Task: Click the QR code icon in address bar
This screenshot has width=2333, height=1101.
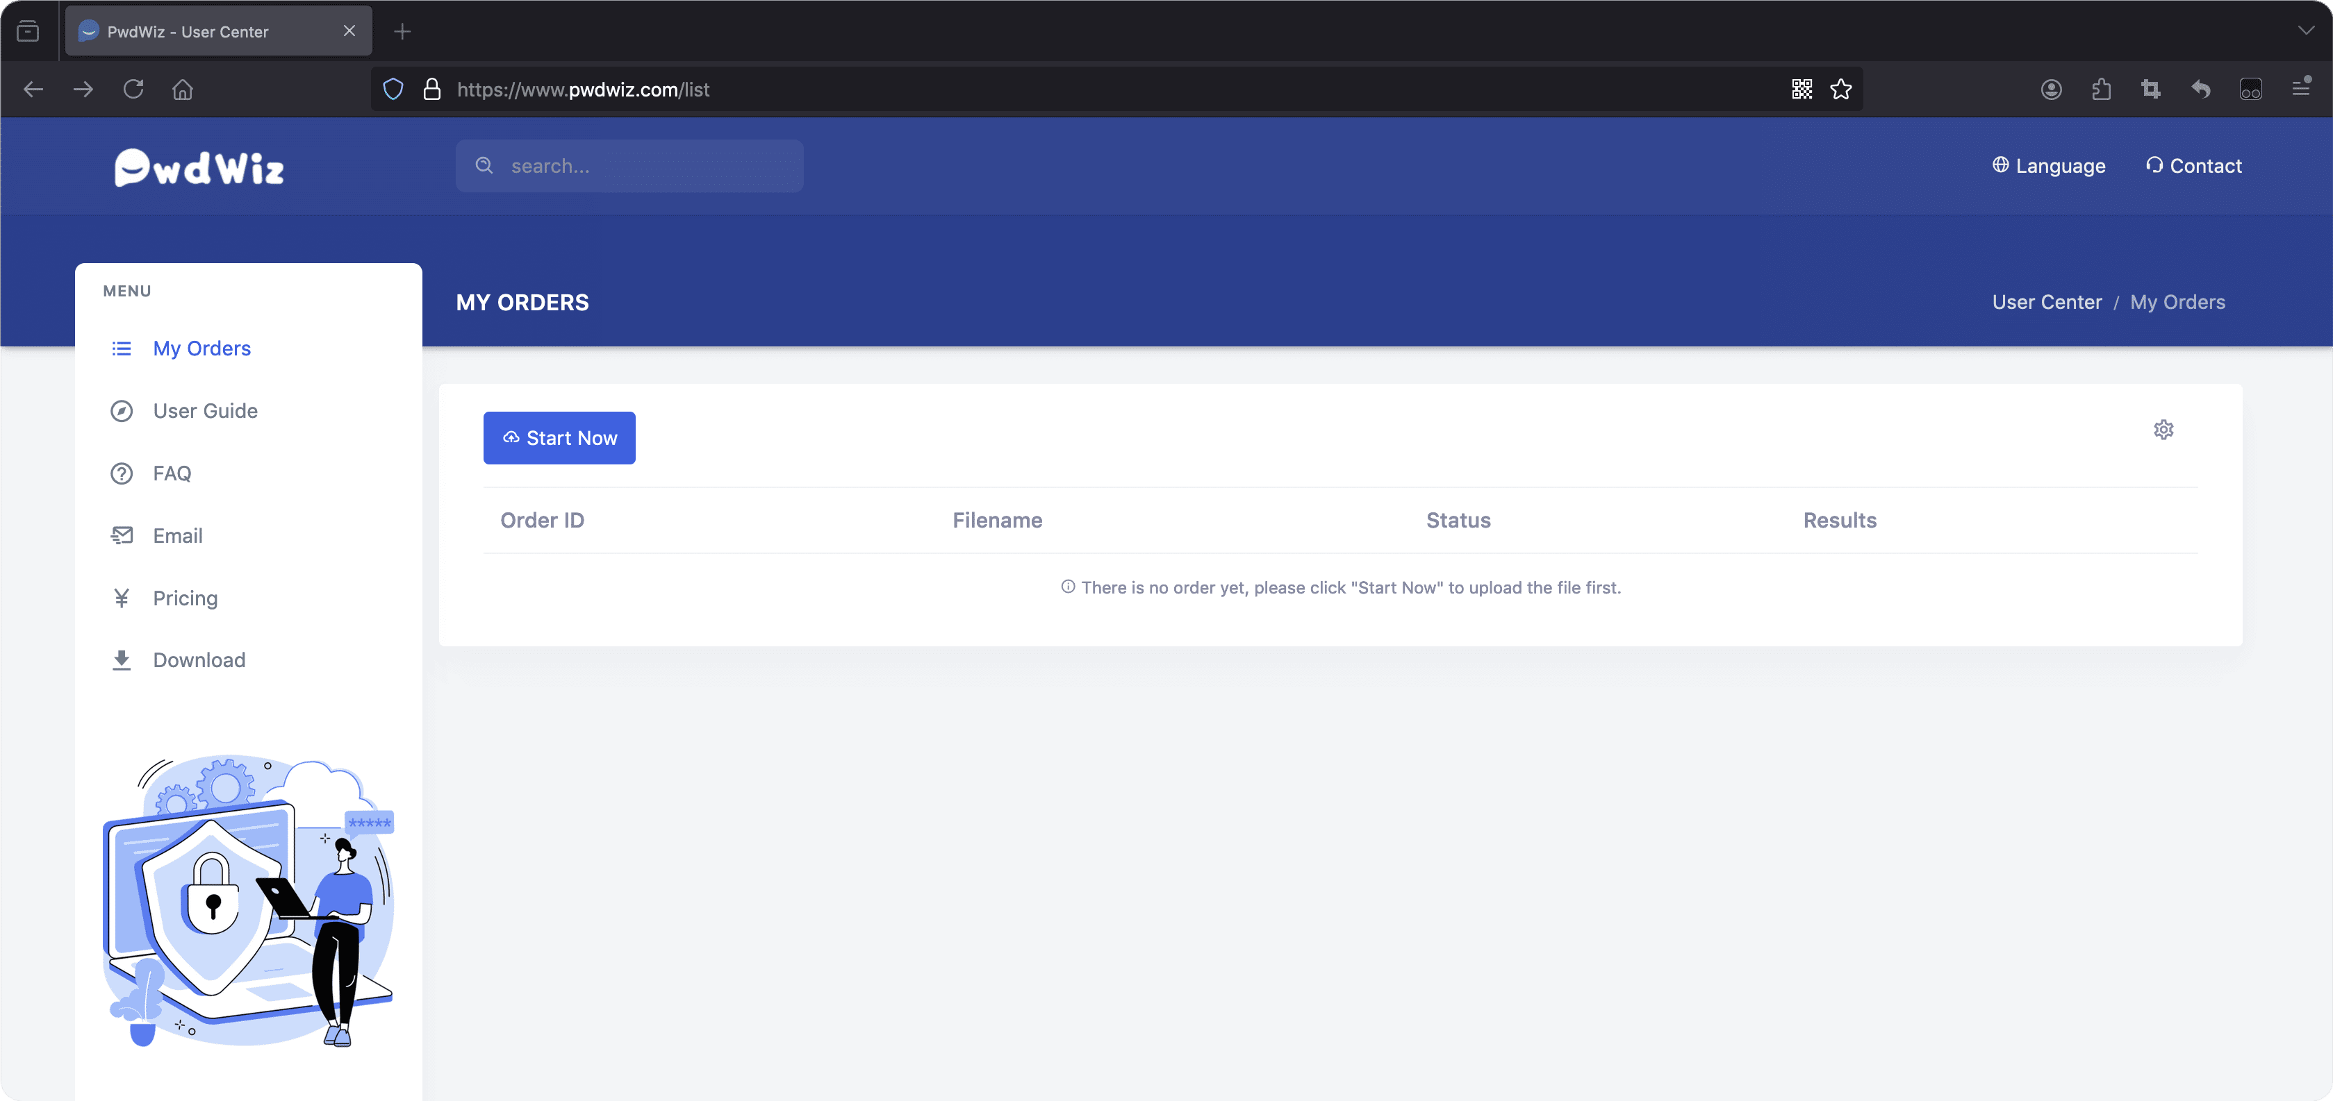Action: [1802, 90]
